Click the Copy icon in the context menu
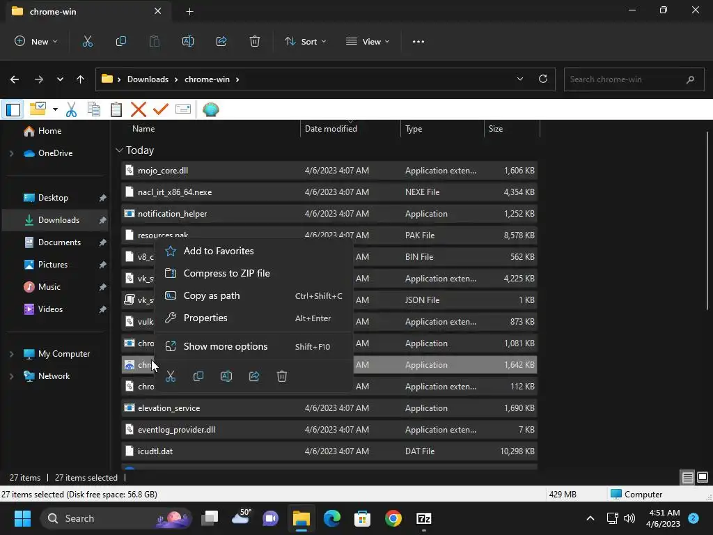Screen dimensions: 713x535 click(x=198, y=376)
